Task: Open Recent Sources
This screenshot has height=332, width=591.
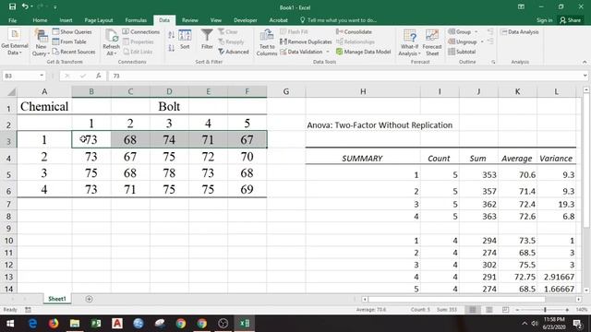Action: click(x=74, y=52)
